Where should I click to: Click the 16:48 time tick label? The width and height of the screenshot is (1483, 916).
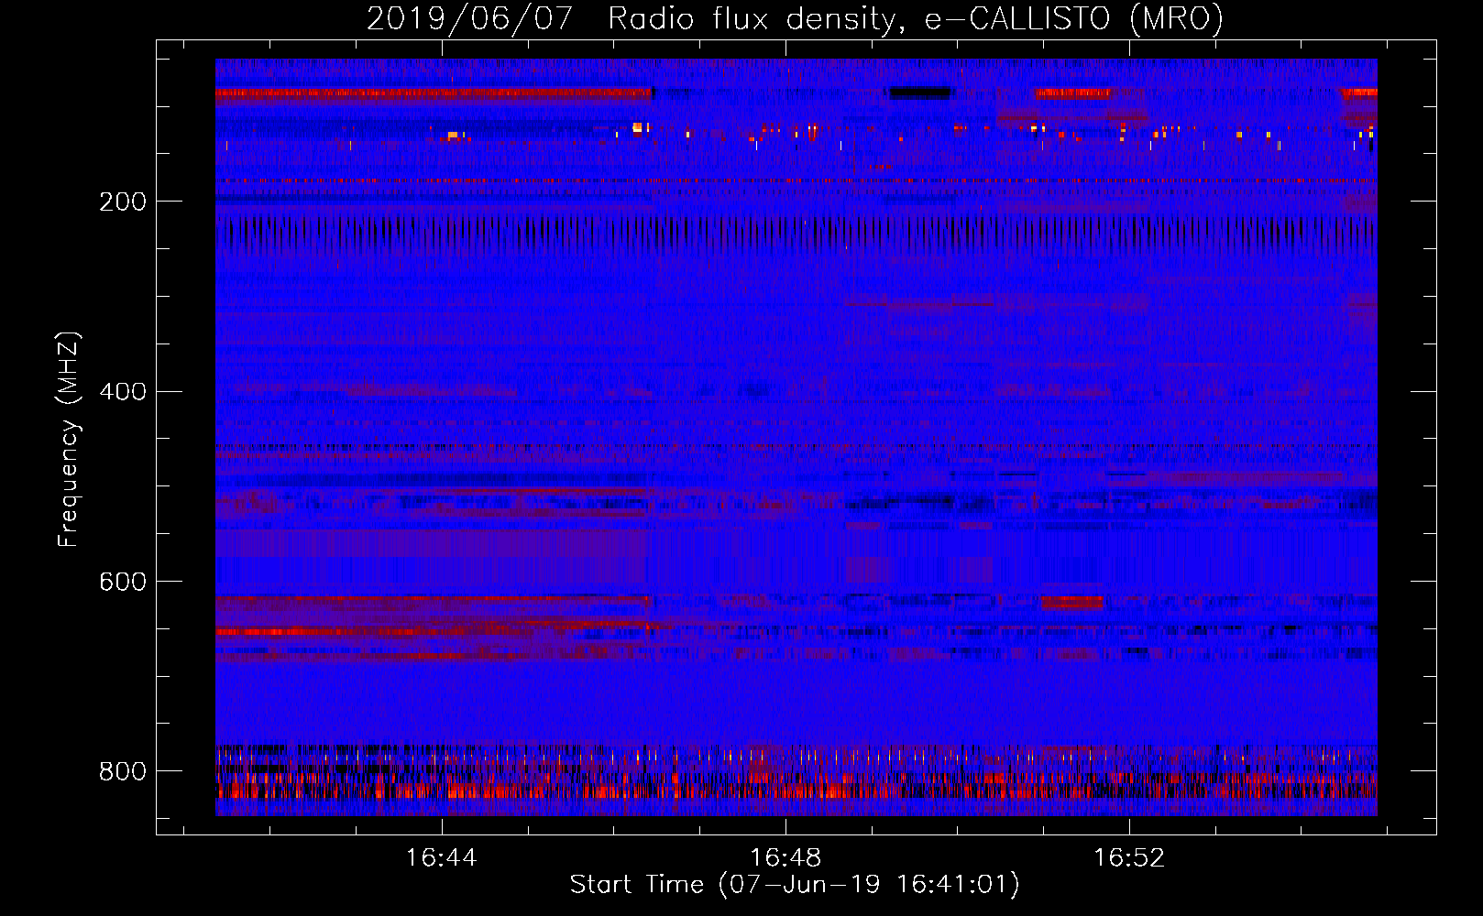[785, 857]
